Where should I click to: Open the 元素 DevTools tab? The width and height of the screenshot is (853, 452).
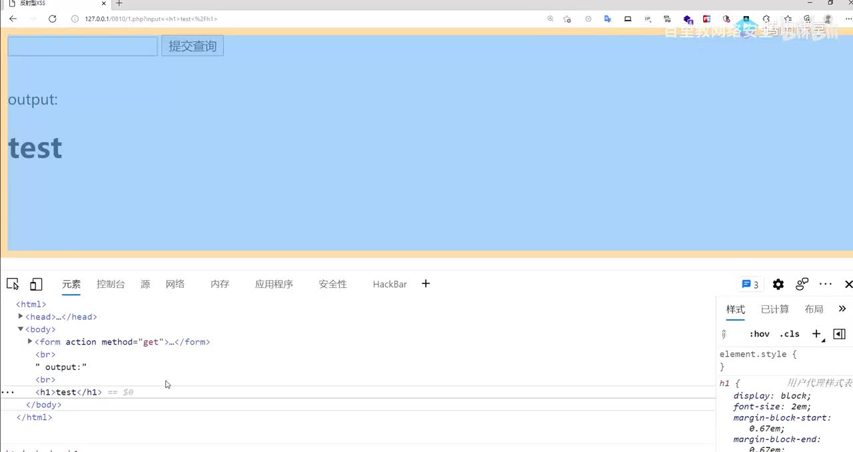click(71, 284)
